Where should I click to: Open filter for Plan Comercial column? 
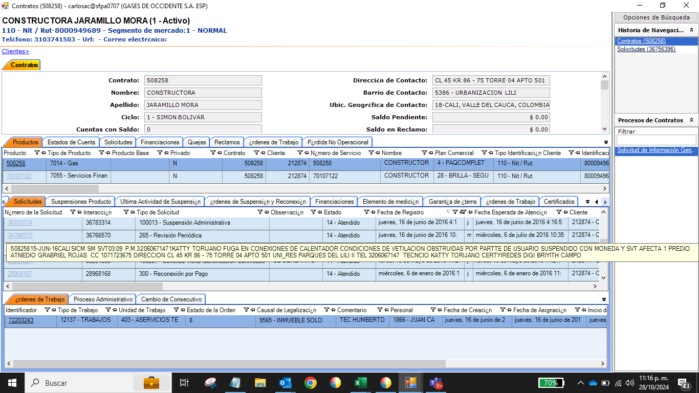pos(484,153)
